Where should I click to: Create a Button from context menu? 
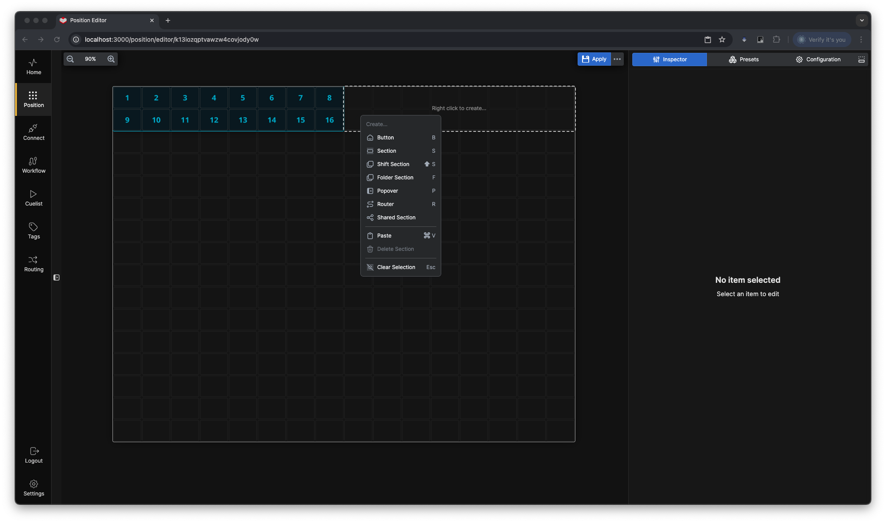click(x=400, y=138)
